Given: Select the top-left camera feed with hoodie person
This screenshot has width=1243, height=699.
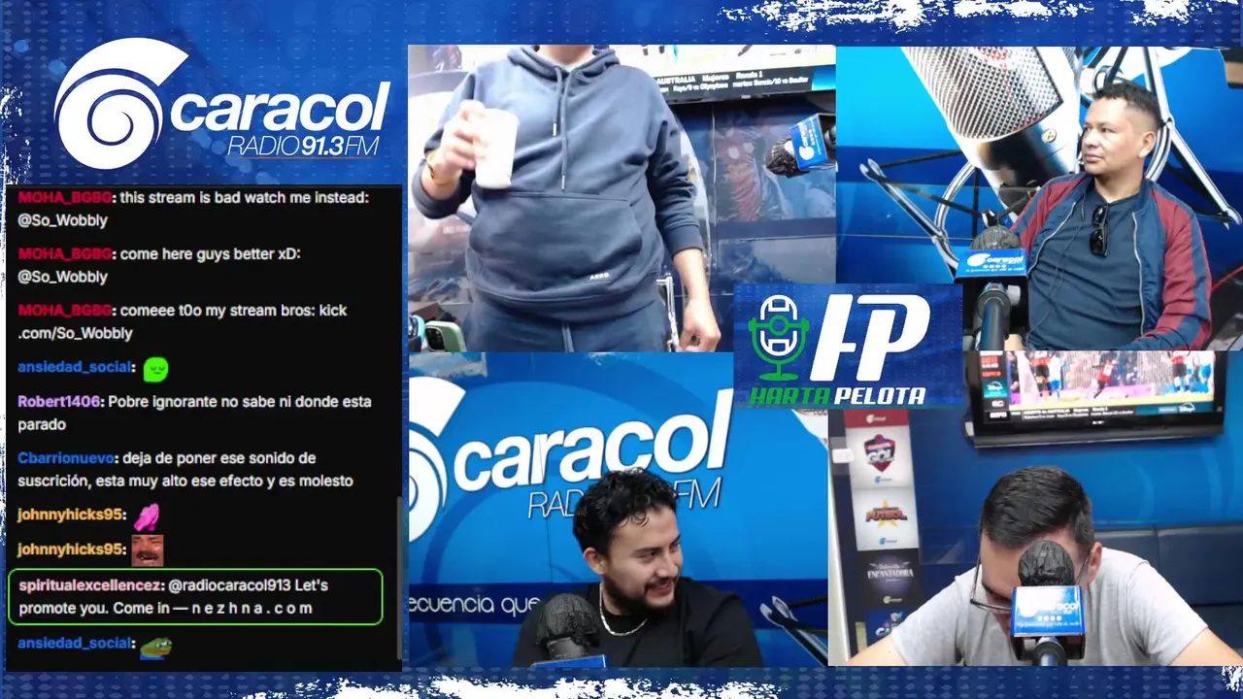Looking at the screenshot, I should tap(621, 198).
